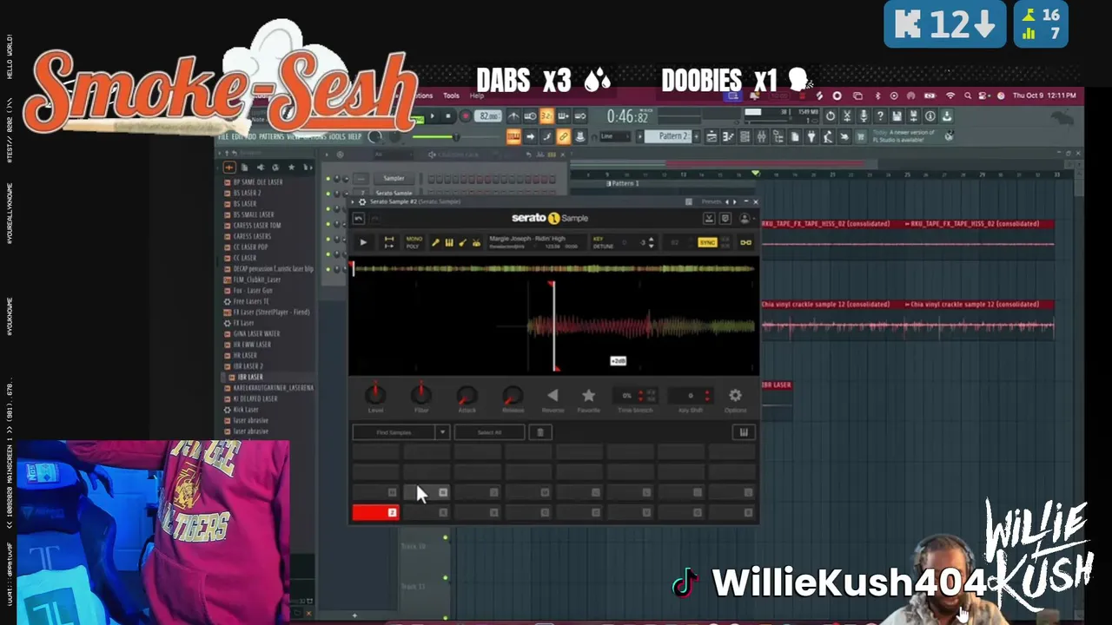Click the Serato chain link icon
The width and height of the screenshot is (1112, 625).
click(745, 242)
